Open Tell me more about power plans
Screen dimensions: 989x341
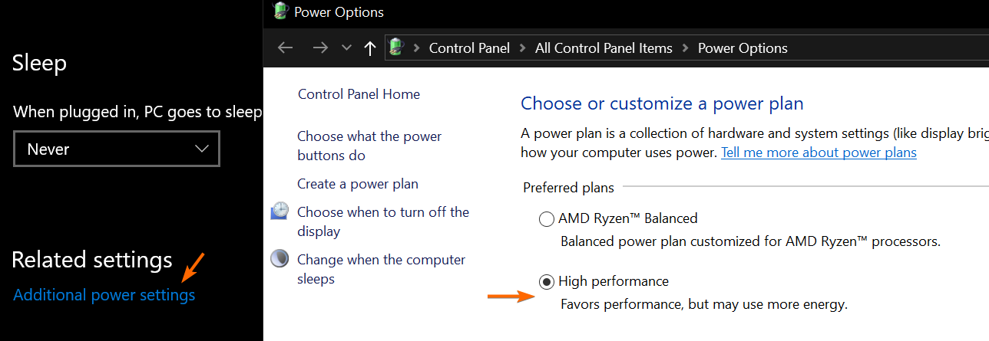(819, 152)
